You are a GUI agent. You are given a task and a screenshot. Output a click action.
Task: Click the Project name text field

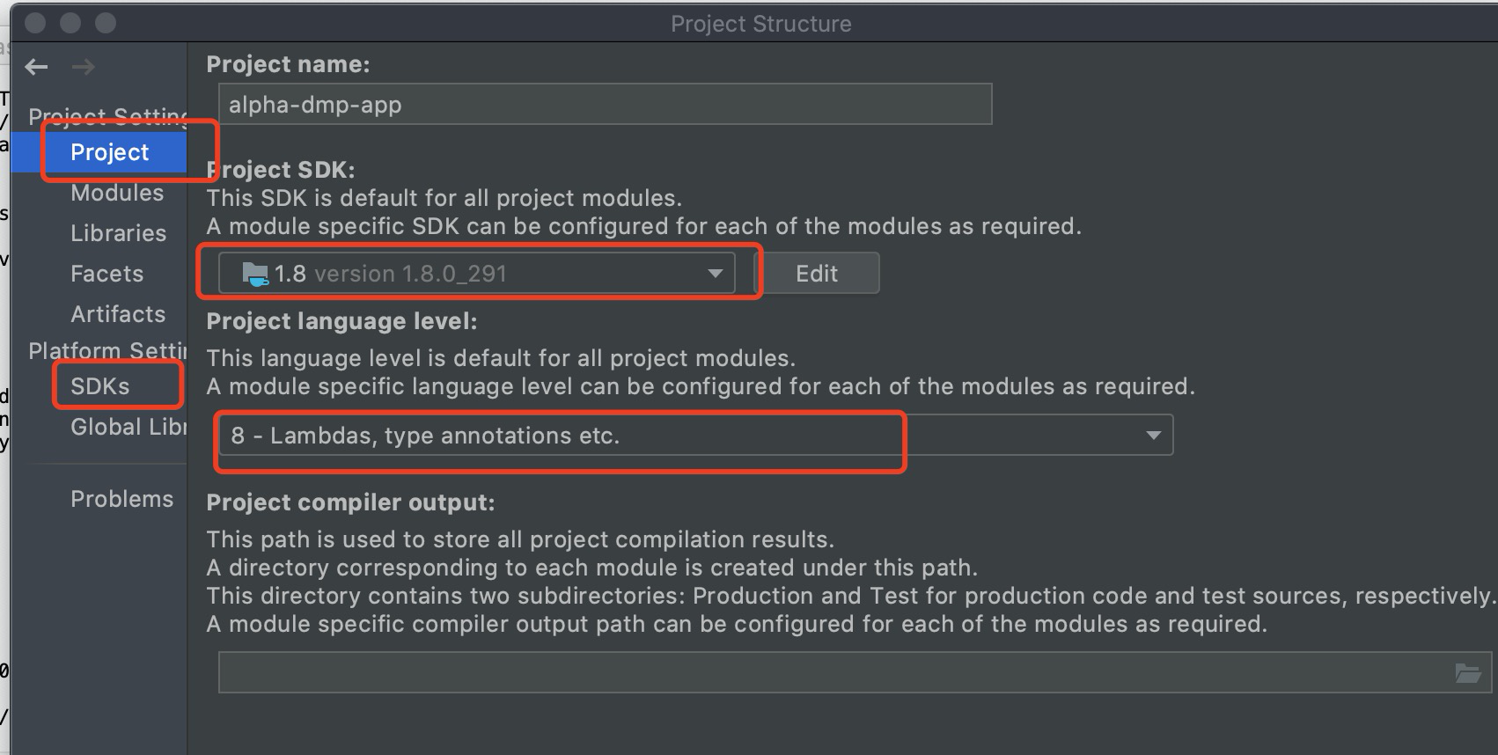(x=605, y=105)
